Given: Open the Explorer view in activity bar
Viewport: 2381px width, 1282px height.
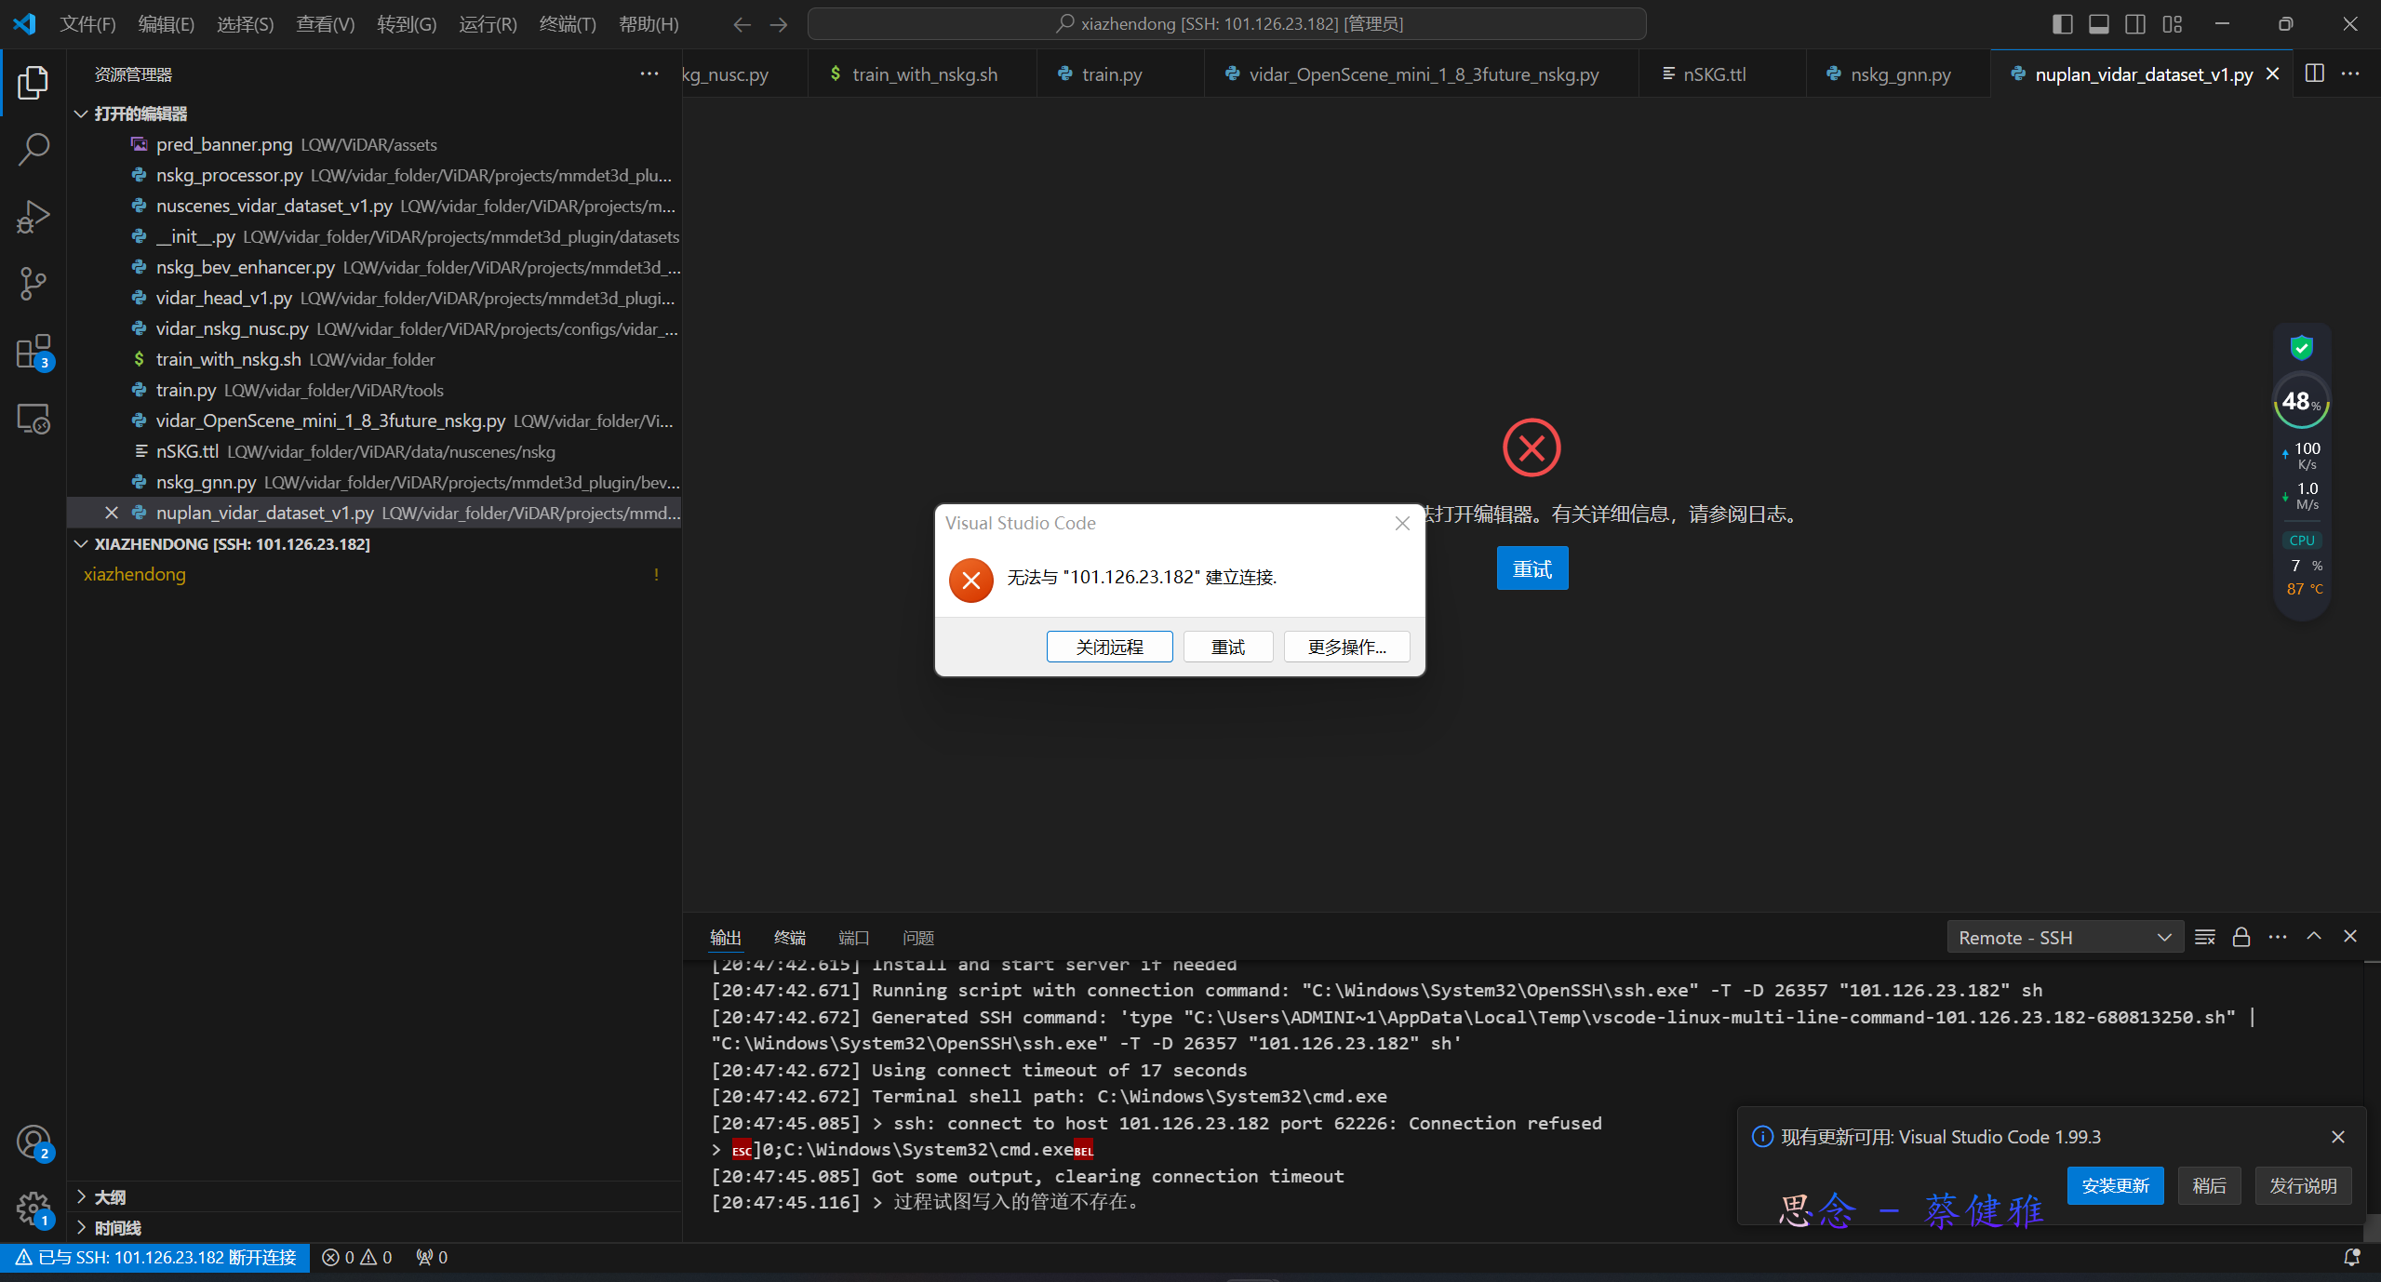Looking at the screenshot, I should (x=33, y=82).
